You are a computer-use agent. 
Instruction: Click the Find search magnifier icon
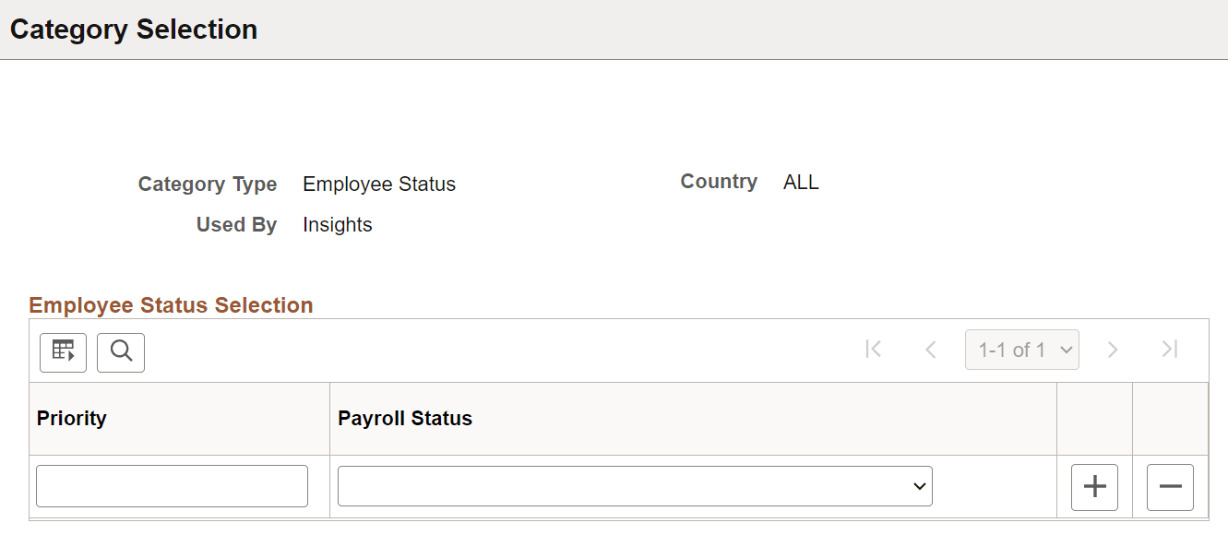coord(120,351)
